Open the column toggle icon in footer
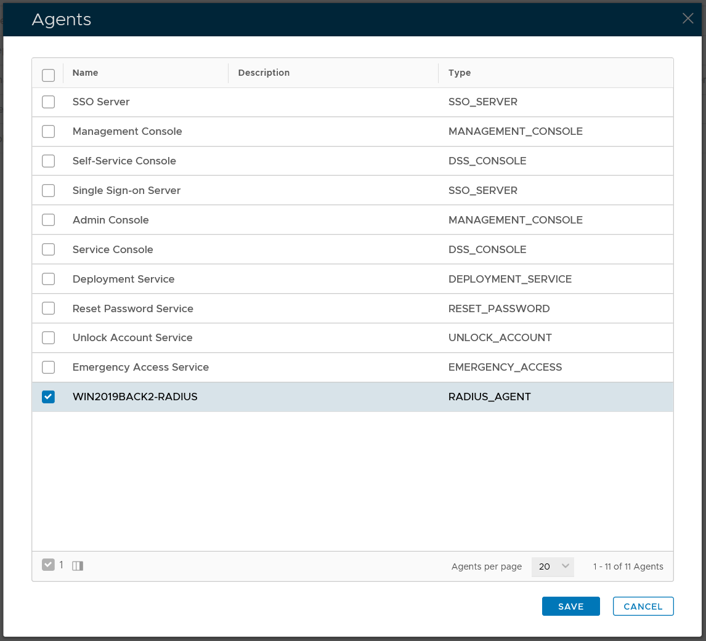Screen dimensions: 706x641 tap(78, 566)
